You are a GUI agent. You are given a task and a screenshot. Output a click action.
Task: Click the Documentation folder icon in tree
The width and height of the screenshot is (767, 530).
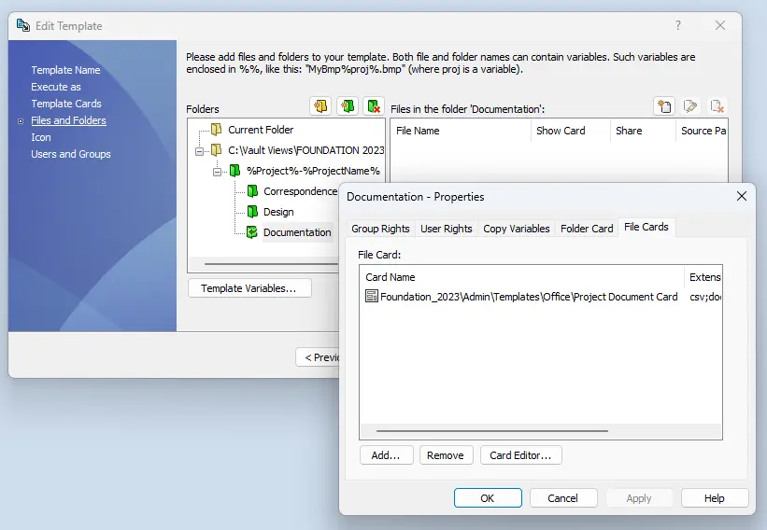[x=252, y=232]
